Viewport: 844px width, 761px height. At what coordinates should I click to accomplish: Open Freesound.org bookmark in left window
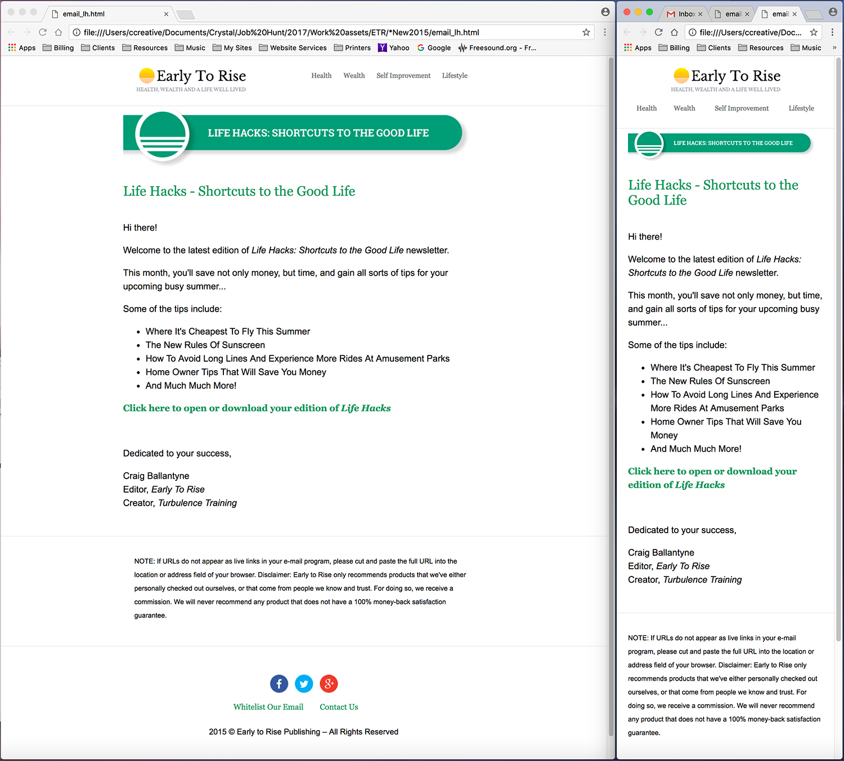click(497, 48)
